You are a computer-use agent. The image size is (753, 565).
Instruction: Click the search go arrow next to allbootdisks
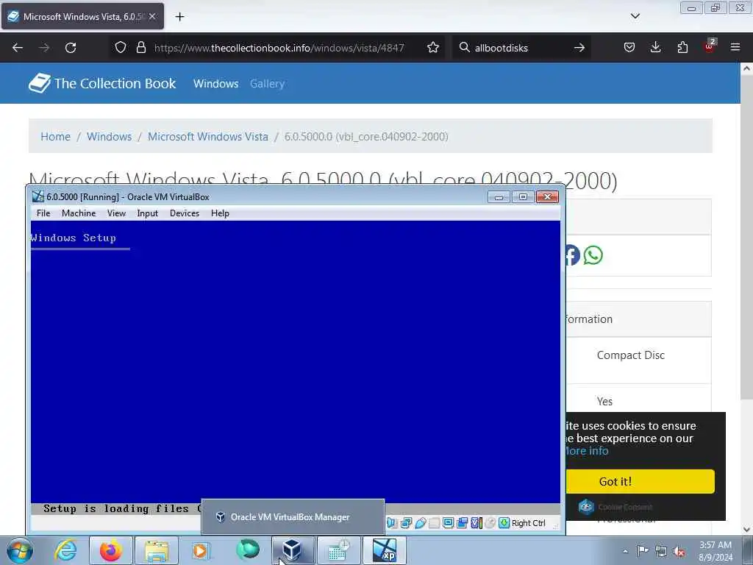[579, 48]
